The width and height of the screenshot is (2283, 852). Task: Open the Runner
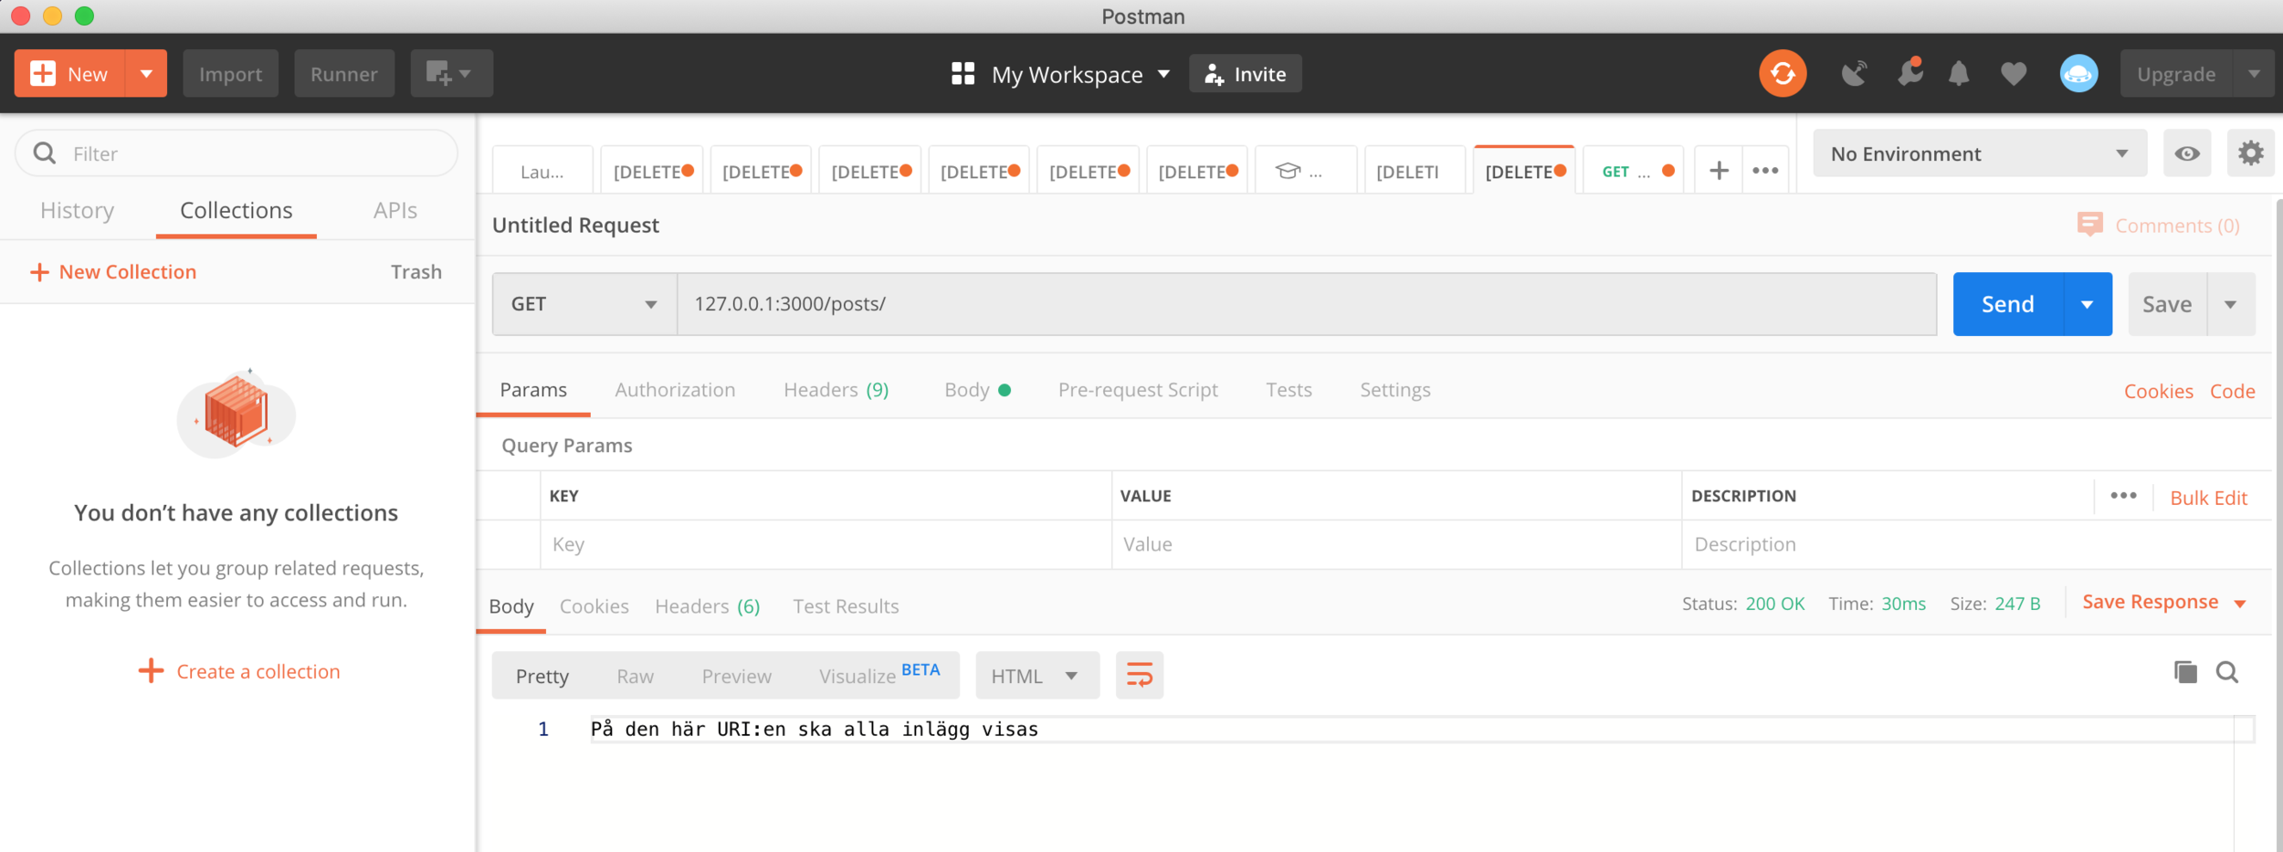[x=344, y=74]
